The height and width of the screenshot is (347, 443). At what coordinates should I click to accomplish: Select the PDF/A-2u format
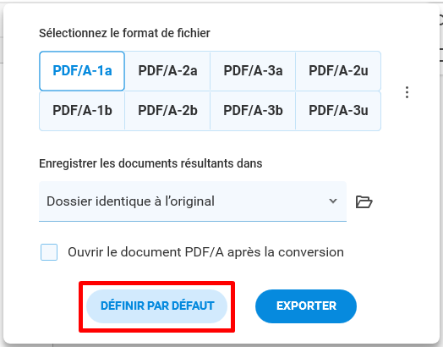pyautogui.click(x=338, y=71)
